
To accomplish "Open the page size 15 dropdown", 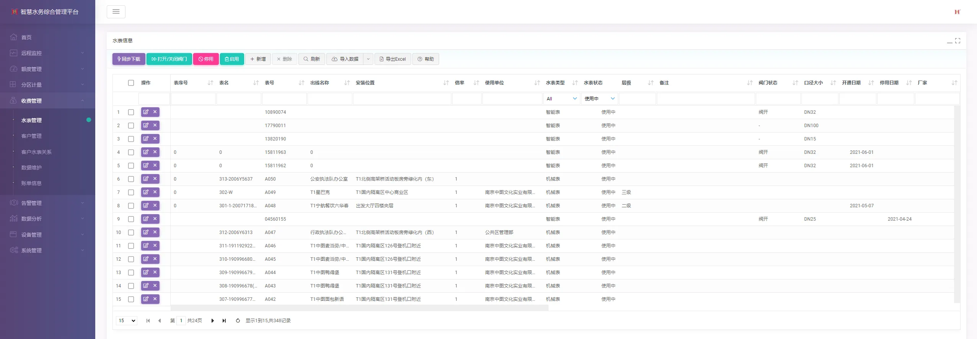I will 127,321.
